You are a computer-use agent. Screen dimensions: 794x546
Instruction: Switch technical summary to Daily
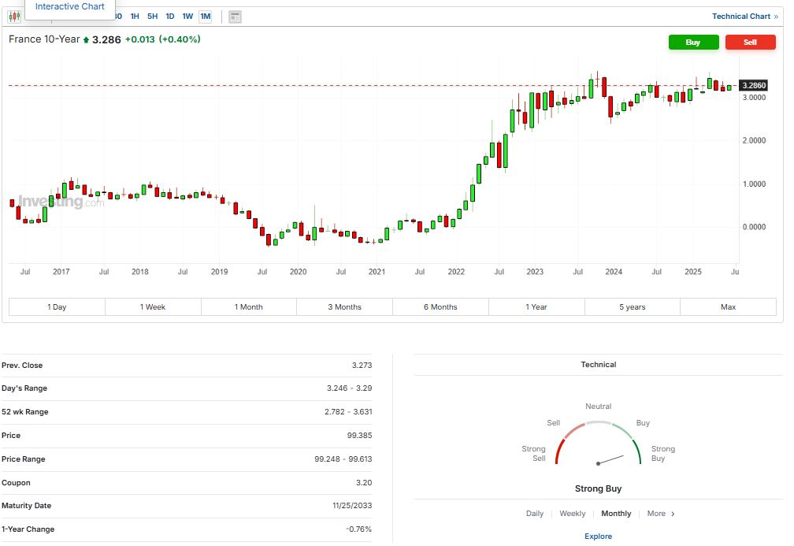535,514
